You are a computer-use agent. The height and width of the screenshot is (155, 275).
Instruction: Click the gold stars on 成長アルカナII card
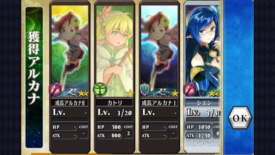[x=84, y=93]
